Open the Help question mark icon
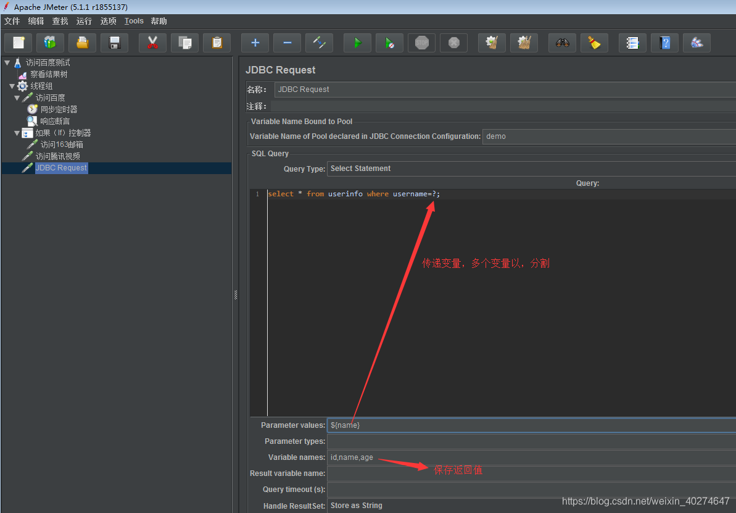This screenshot has width=736, height=513. 664,43
